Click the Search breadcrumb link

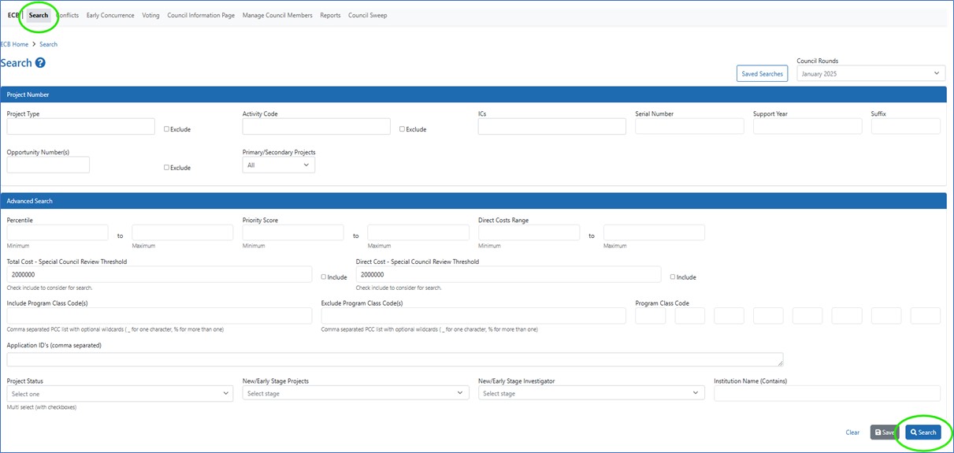[x=48, y=44]
